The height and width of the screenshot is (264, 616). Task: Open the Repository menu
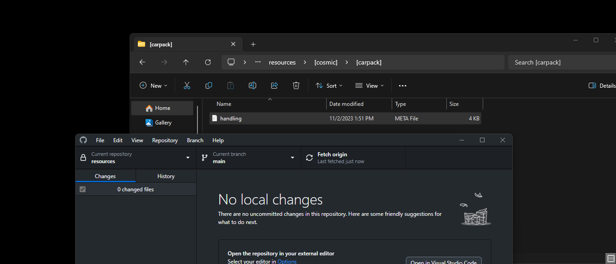point(165,140)
